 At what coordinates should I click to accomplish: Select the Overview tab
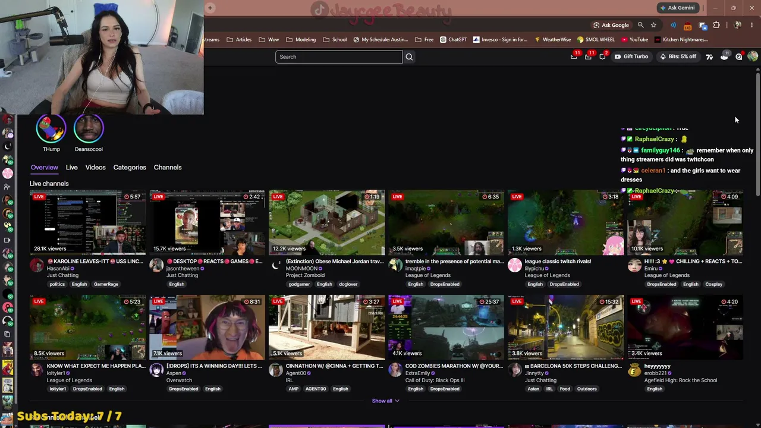[x=45, y=168]
